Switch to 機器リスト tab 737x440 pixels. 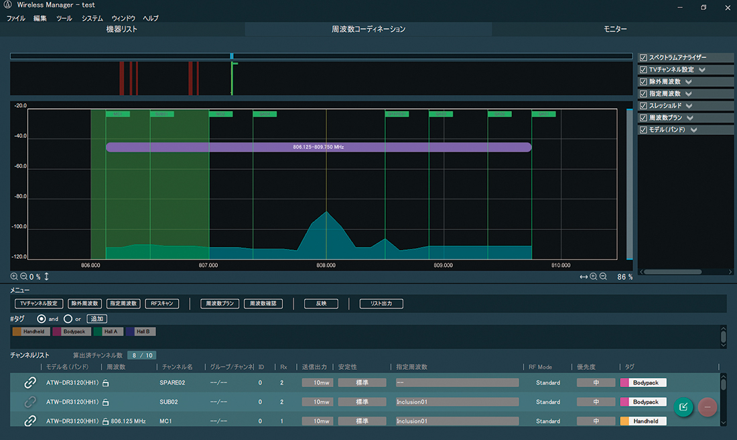(122, 29)
